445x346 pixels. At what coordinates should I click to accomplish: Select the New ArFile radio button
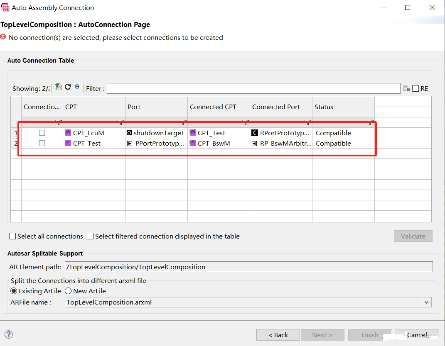click(68, 291)
